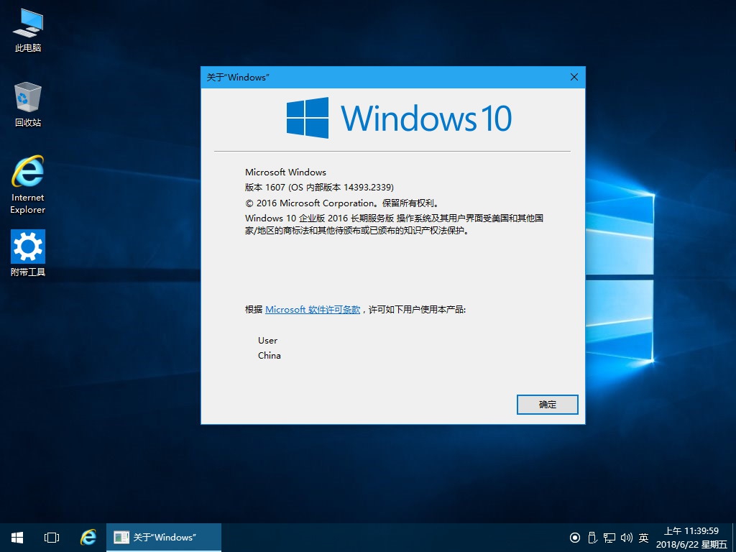Switch input language via 英 indicator
Screen dimensions: 736x552
(x=643, y=538)
